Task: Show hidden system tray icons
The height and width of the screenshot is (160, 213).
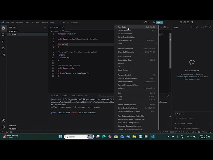Action: point(168,137)
